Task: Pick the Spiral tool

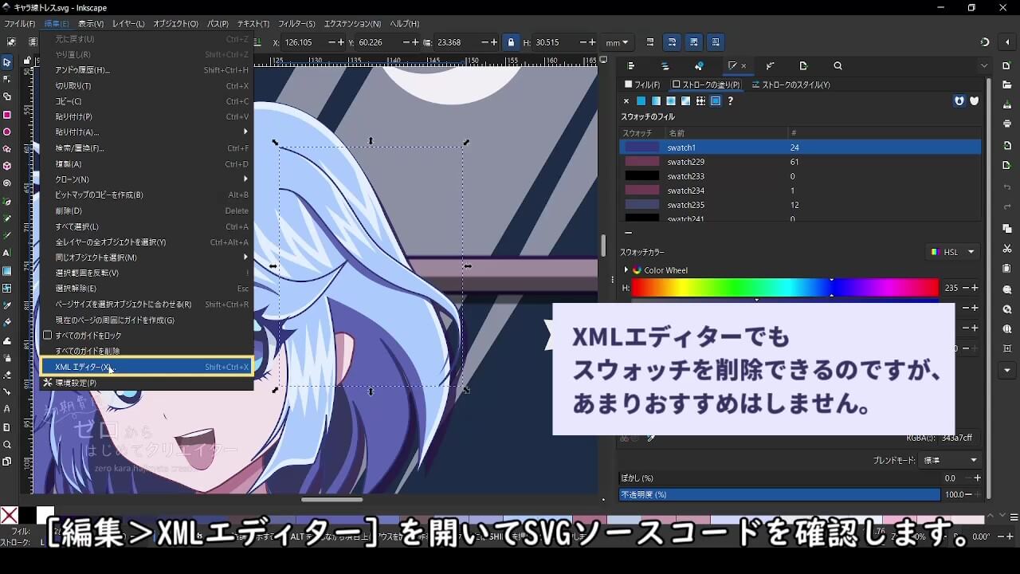Action: coord(7,183)
